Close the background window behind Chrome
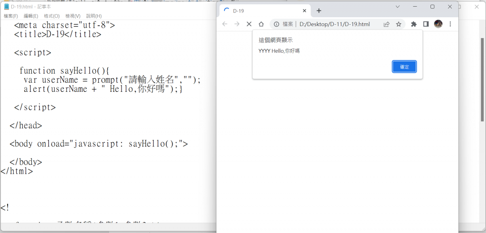This screenshot has width=486, height=233. tap(477, 7)
